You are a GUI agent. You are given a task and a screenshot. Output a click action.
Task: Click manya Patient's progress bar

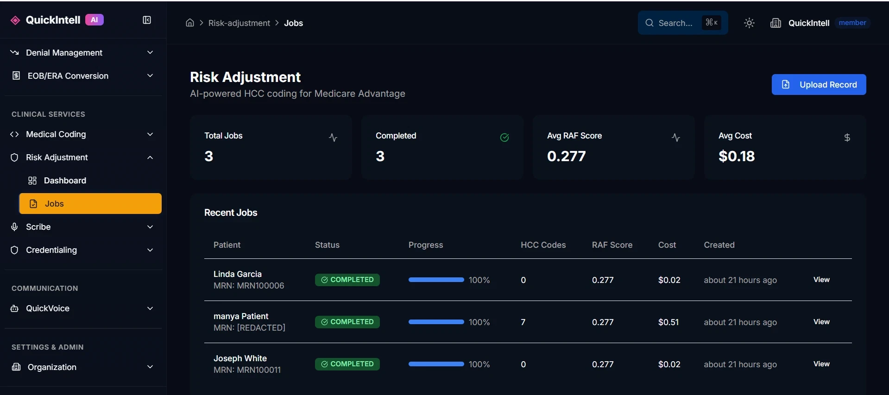coord(436,322)
